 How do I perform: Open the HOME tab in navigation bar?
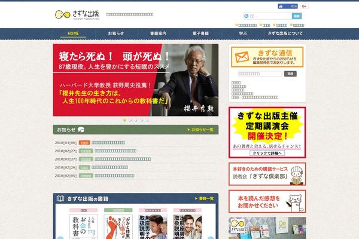coord(73,33)
